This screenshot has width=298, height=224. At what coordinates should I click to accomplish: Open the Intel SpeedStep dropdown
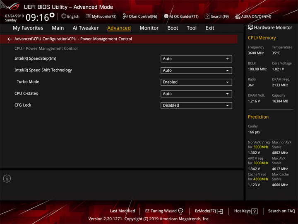click(196, 59)
